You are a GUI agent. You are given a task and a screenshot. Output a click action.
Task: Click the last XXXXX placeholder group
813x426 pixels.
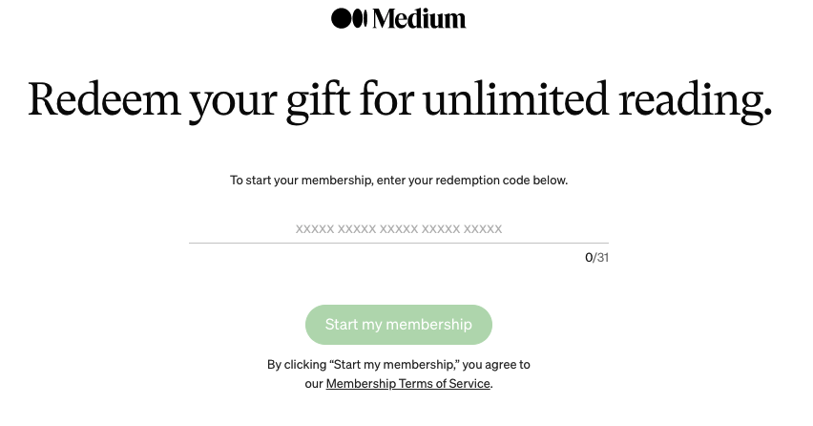pyautogui.click(x=483, y=229)
